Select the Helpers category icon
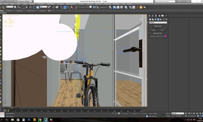 click(161, 19)
